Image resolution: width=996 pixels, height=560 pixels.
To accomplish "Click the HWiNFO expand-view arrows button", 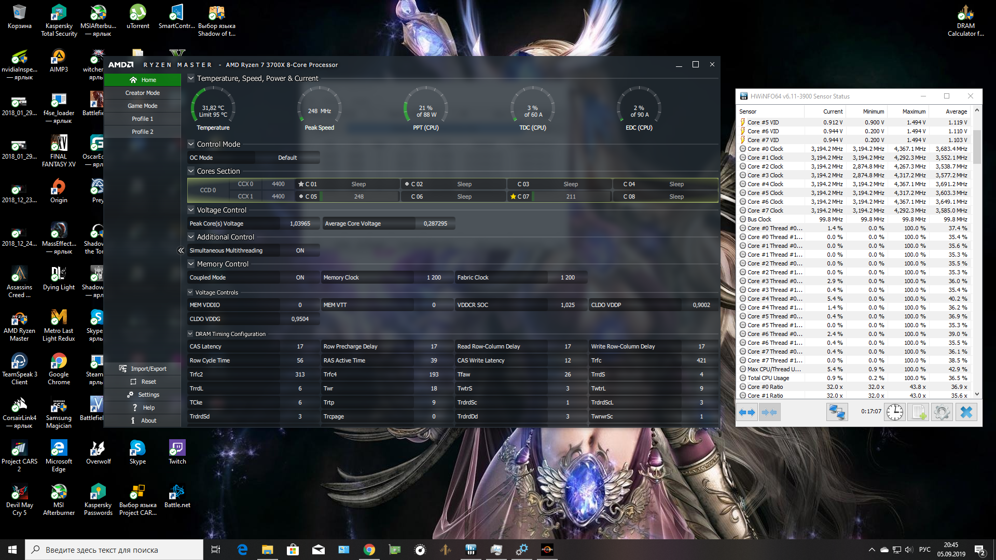I will click(x=747, y=412).
